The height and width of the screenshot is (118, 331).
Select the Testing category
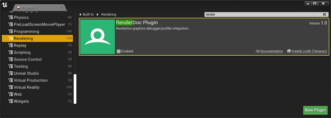click(37, 66)
